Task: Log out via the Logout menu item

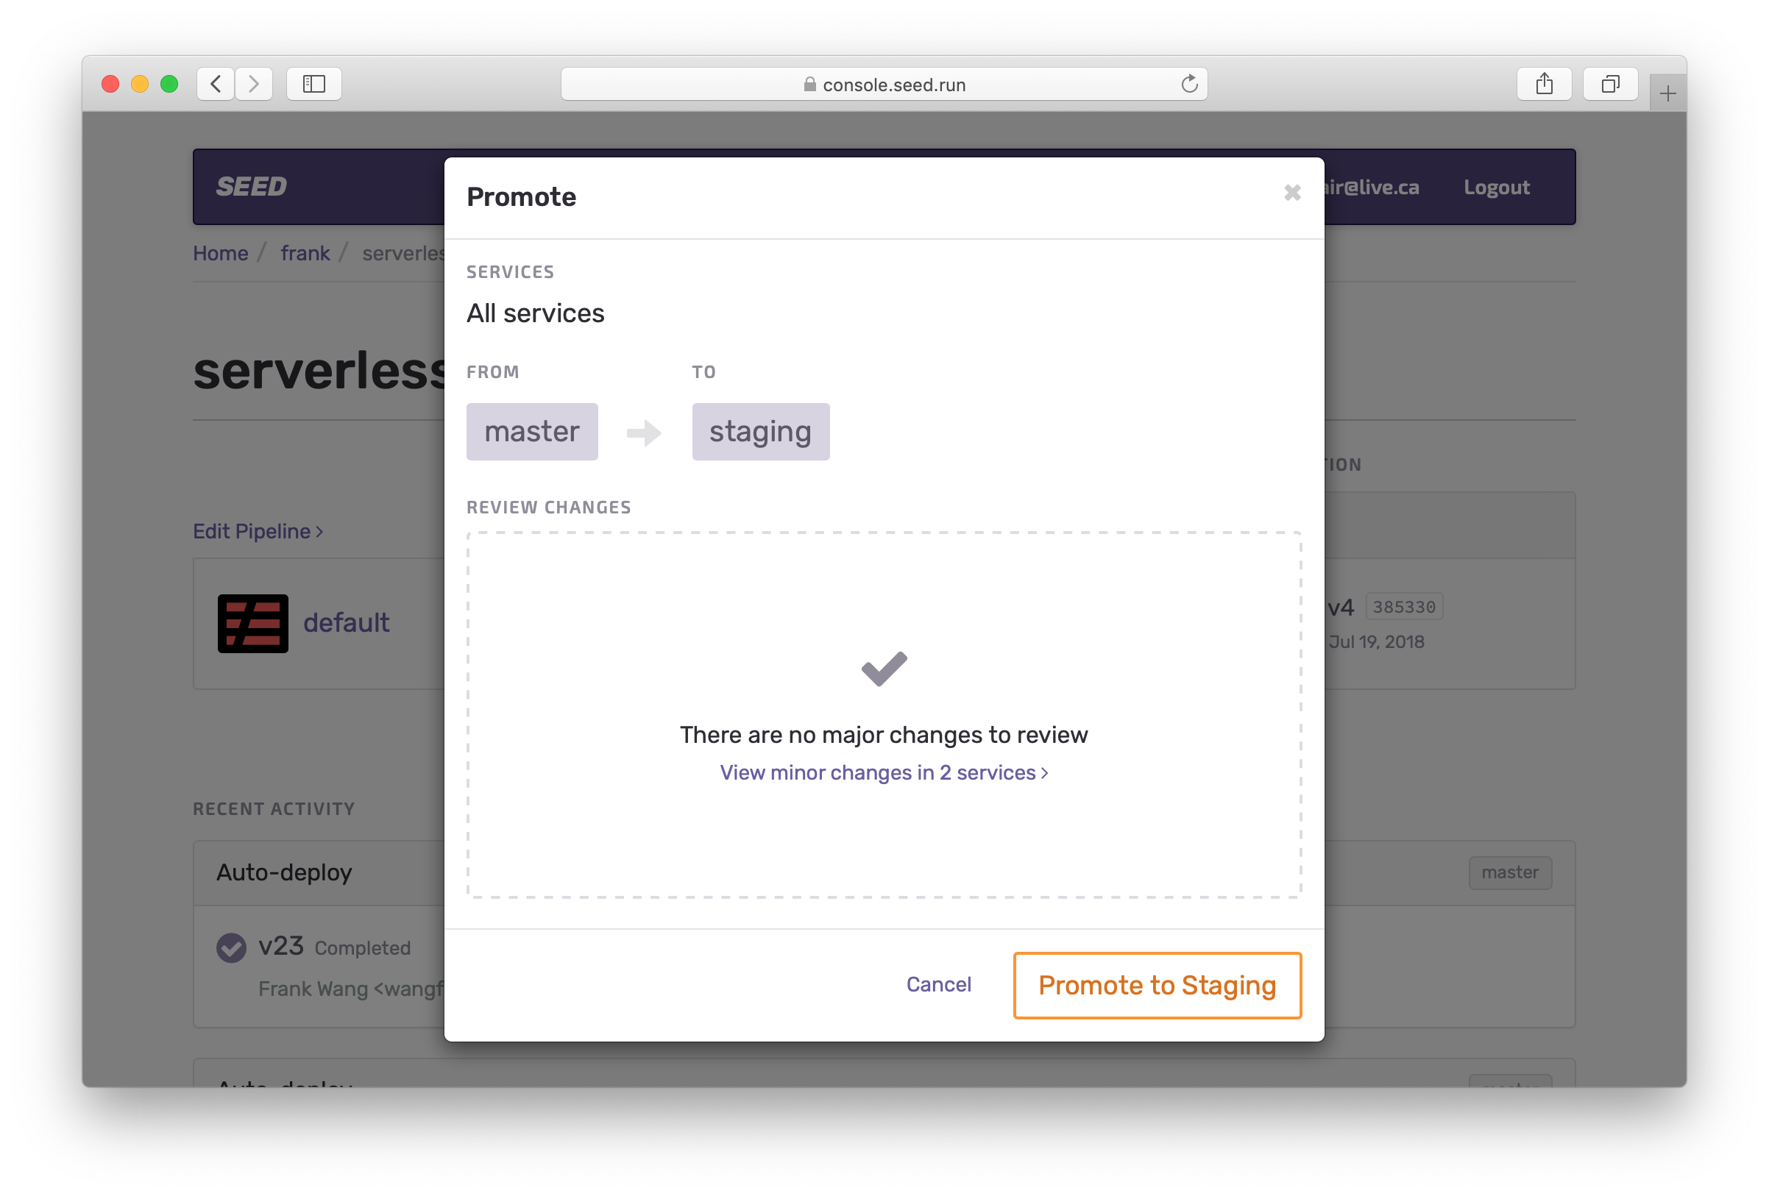Action: pos(1496,186)
